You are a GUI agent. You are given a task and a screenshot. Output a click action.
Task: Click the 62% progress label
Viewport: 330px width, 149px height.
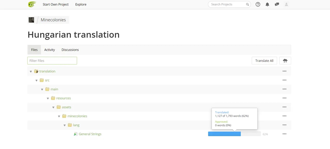[265, 134]
